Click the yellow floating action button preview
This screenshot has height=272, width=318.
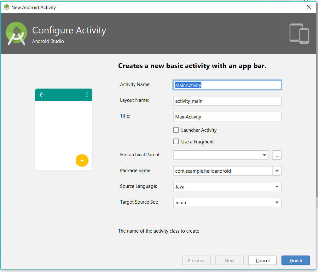[x=82, y=160]
